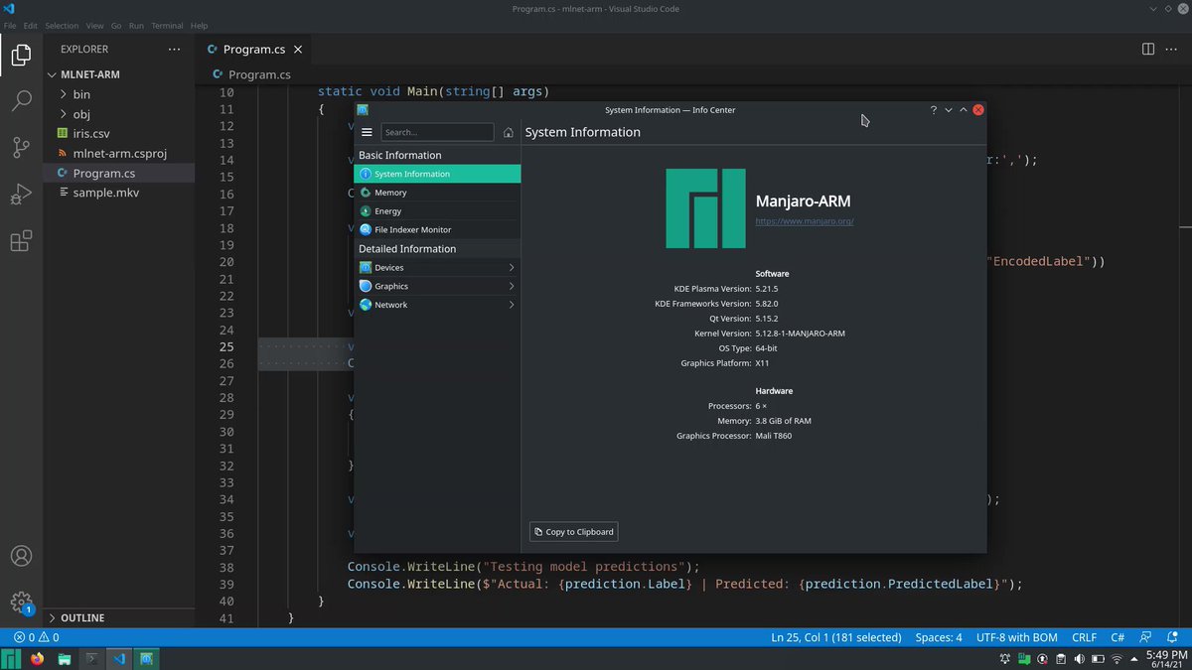The width and height of the screenshot is (1192, 670).
Task: Open the terminal from the taskbar
Action: tap(91, 658)
